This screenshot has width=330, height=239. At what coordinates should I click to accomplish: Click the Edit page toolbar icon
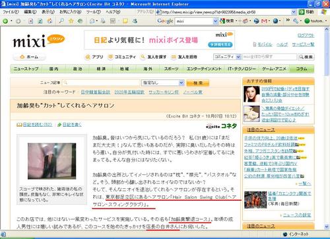point(113,21)
